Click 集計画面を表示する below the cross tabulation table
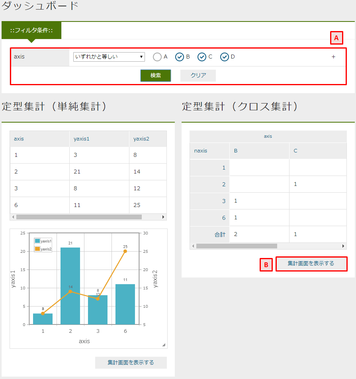356x379 pixels. pos(311,264)
